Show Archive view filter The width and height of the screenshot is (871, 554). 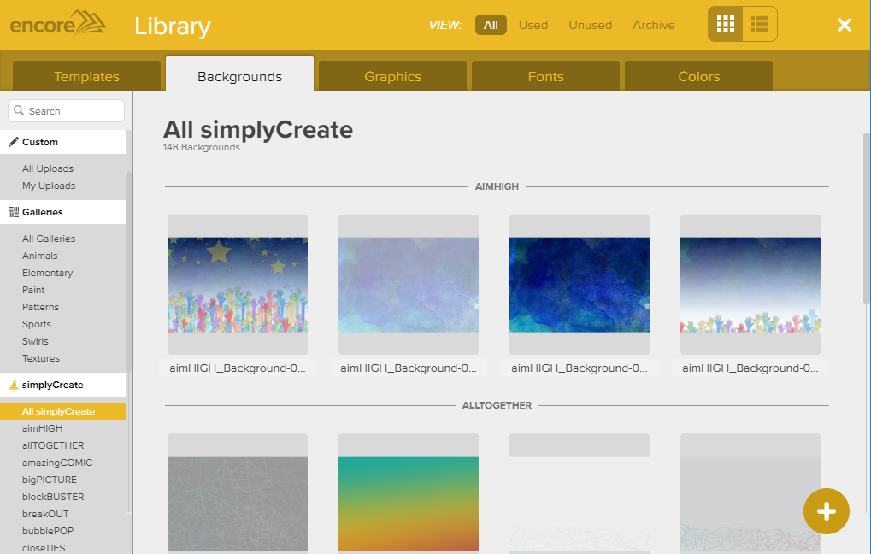653,25
